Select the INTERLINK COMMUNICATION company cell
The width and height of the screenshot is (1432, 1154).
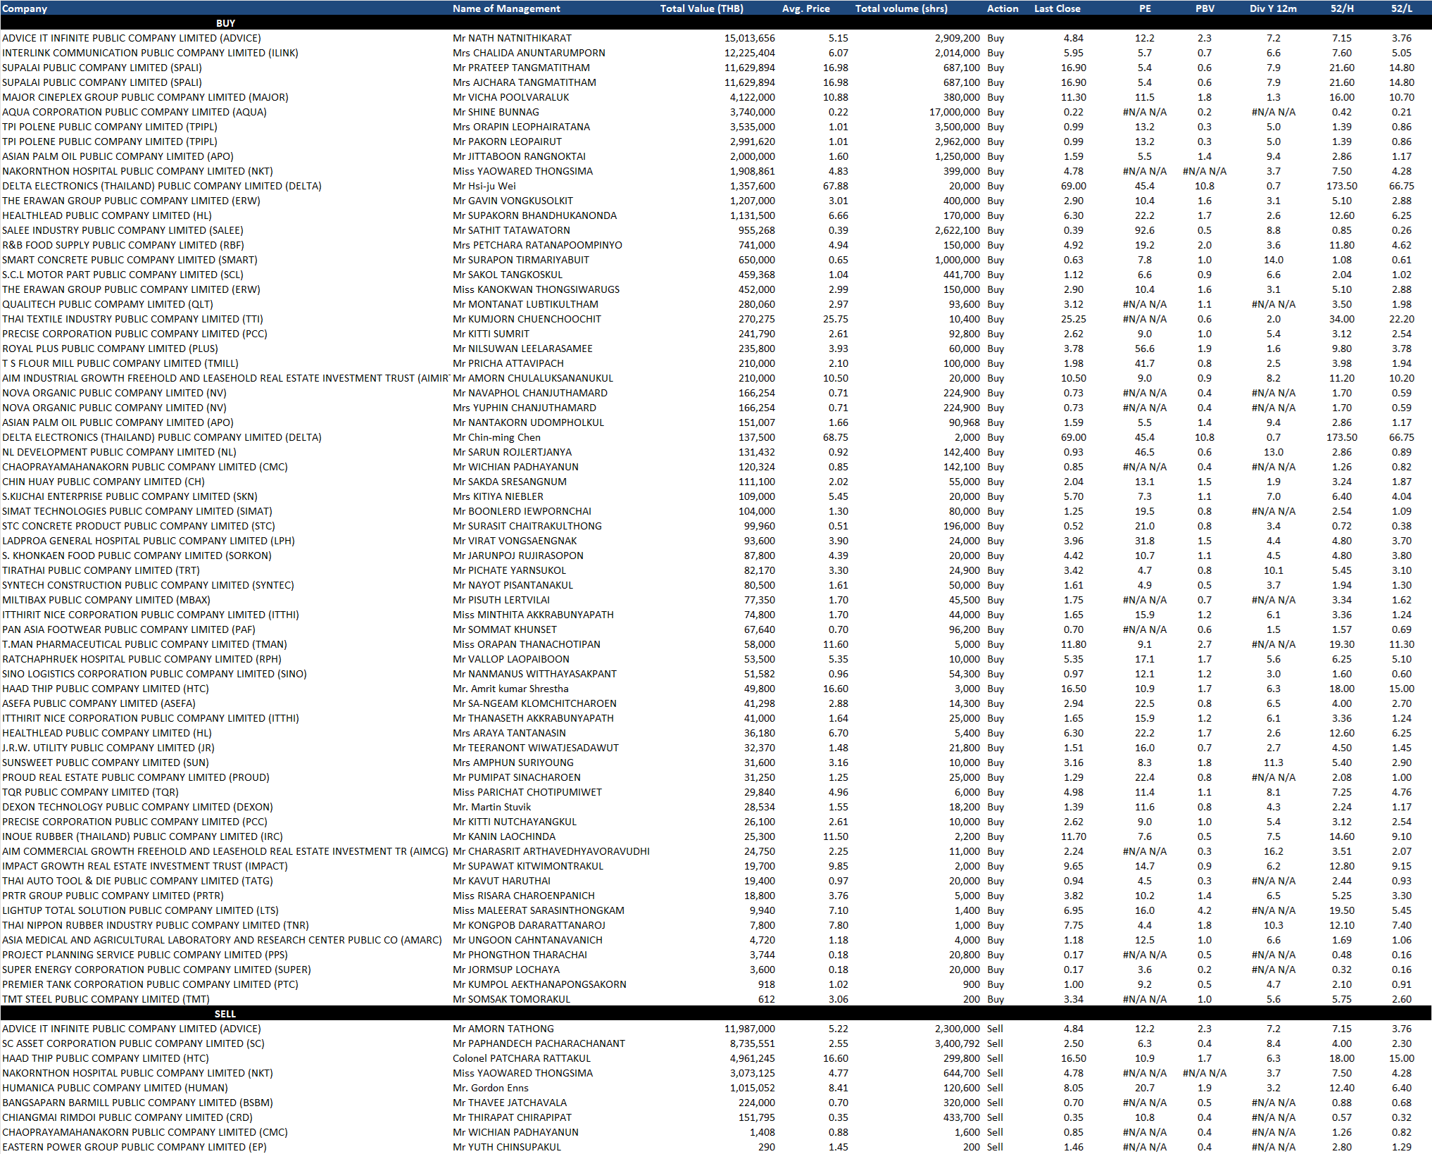(x=150, y=53)
